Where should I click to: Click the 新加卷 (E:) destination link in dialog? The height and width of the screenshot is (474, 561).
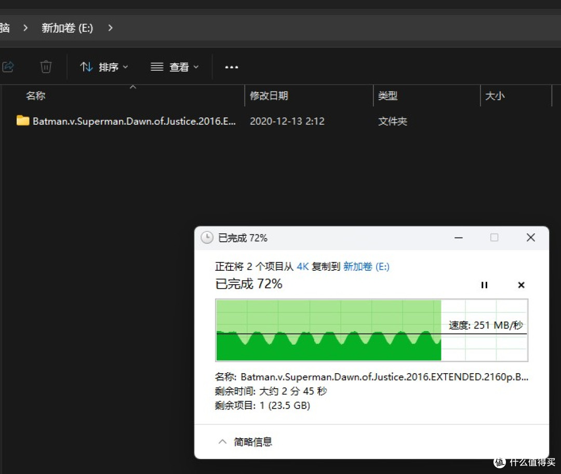(366, 267)
